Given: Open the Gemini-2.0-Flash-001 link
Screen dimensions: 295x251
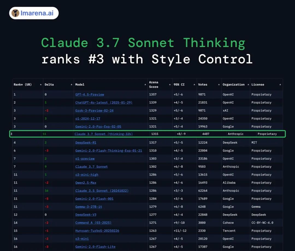Looking at the screenshot, I should tap(94, 199).
